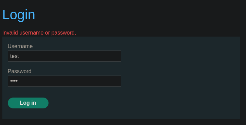Click the red invalid credentials error message
This screenshot has width=246, height=125.
point(39,33)
